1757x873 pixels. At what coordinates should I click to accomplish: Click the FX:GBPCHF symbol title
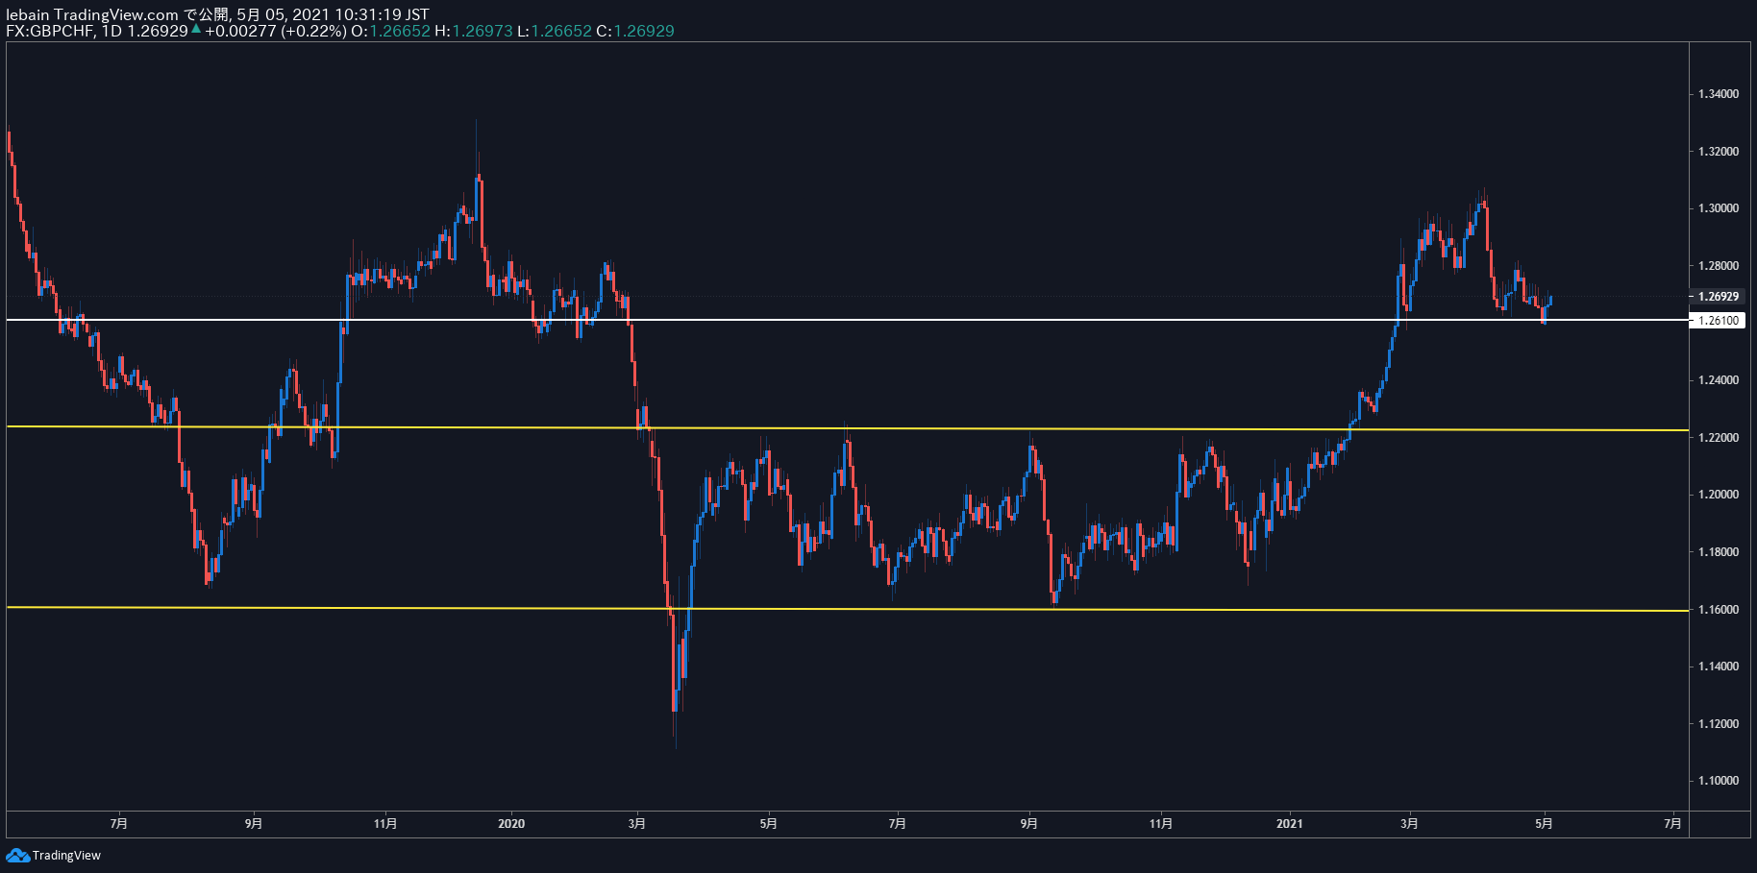point(49,31)
